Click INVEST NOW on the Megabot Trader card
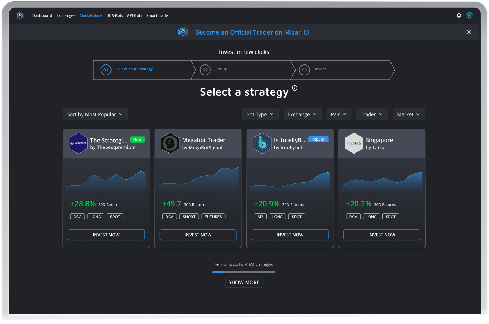The width and height of the screenshot is (489, 324). pyautogui.click(x=198, y=235)
